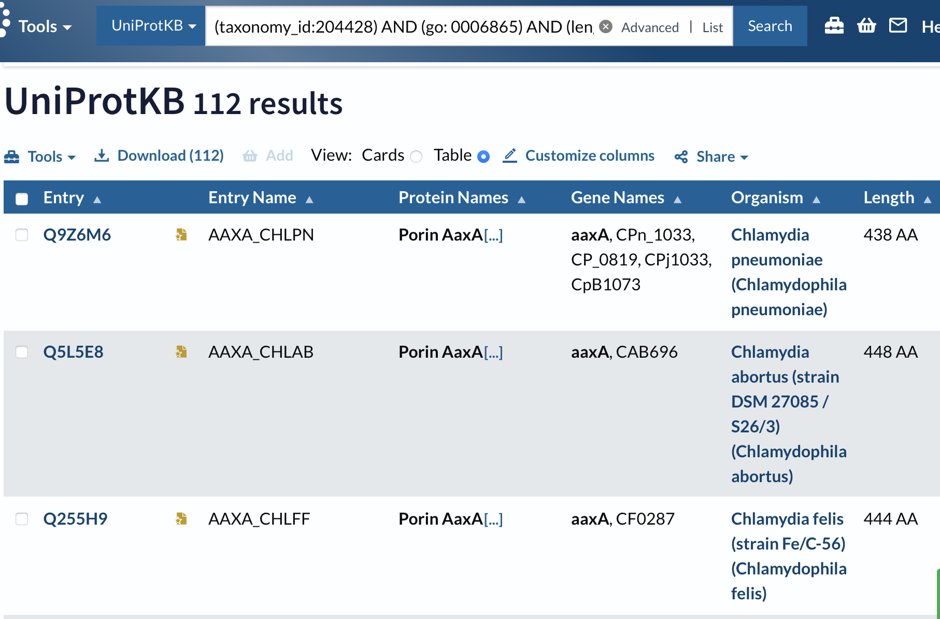
Task: Click inside the search query field
Action: [404, 26]
